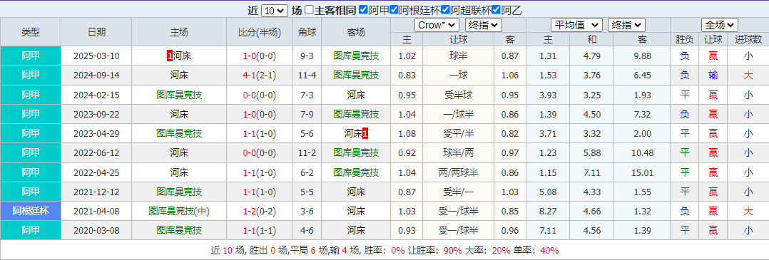Image resolution: width=769 pixels, height=260 pixels.
Task: Click the 大率 20% summary value
Action: click(x=501, y=251)
